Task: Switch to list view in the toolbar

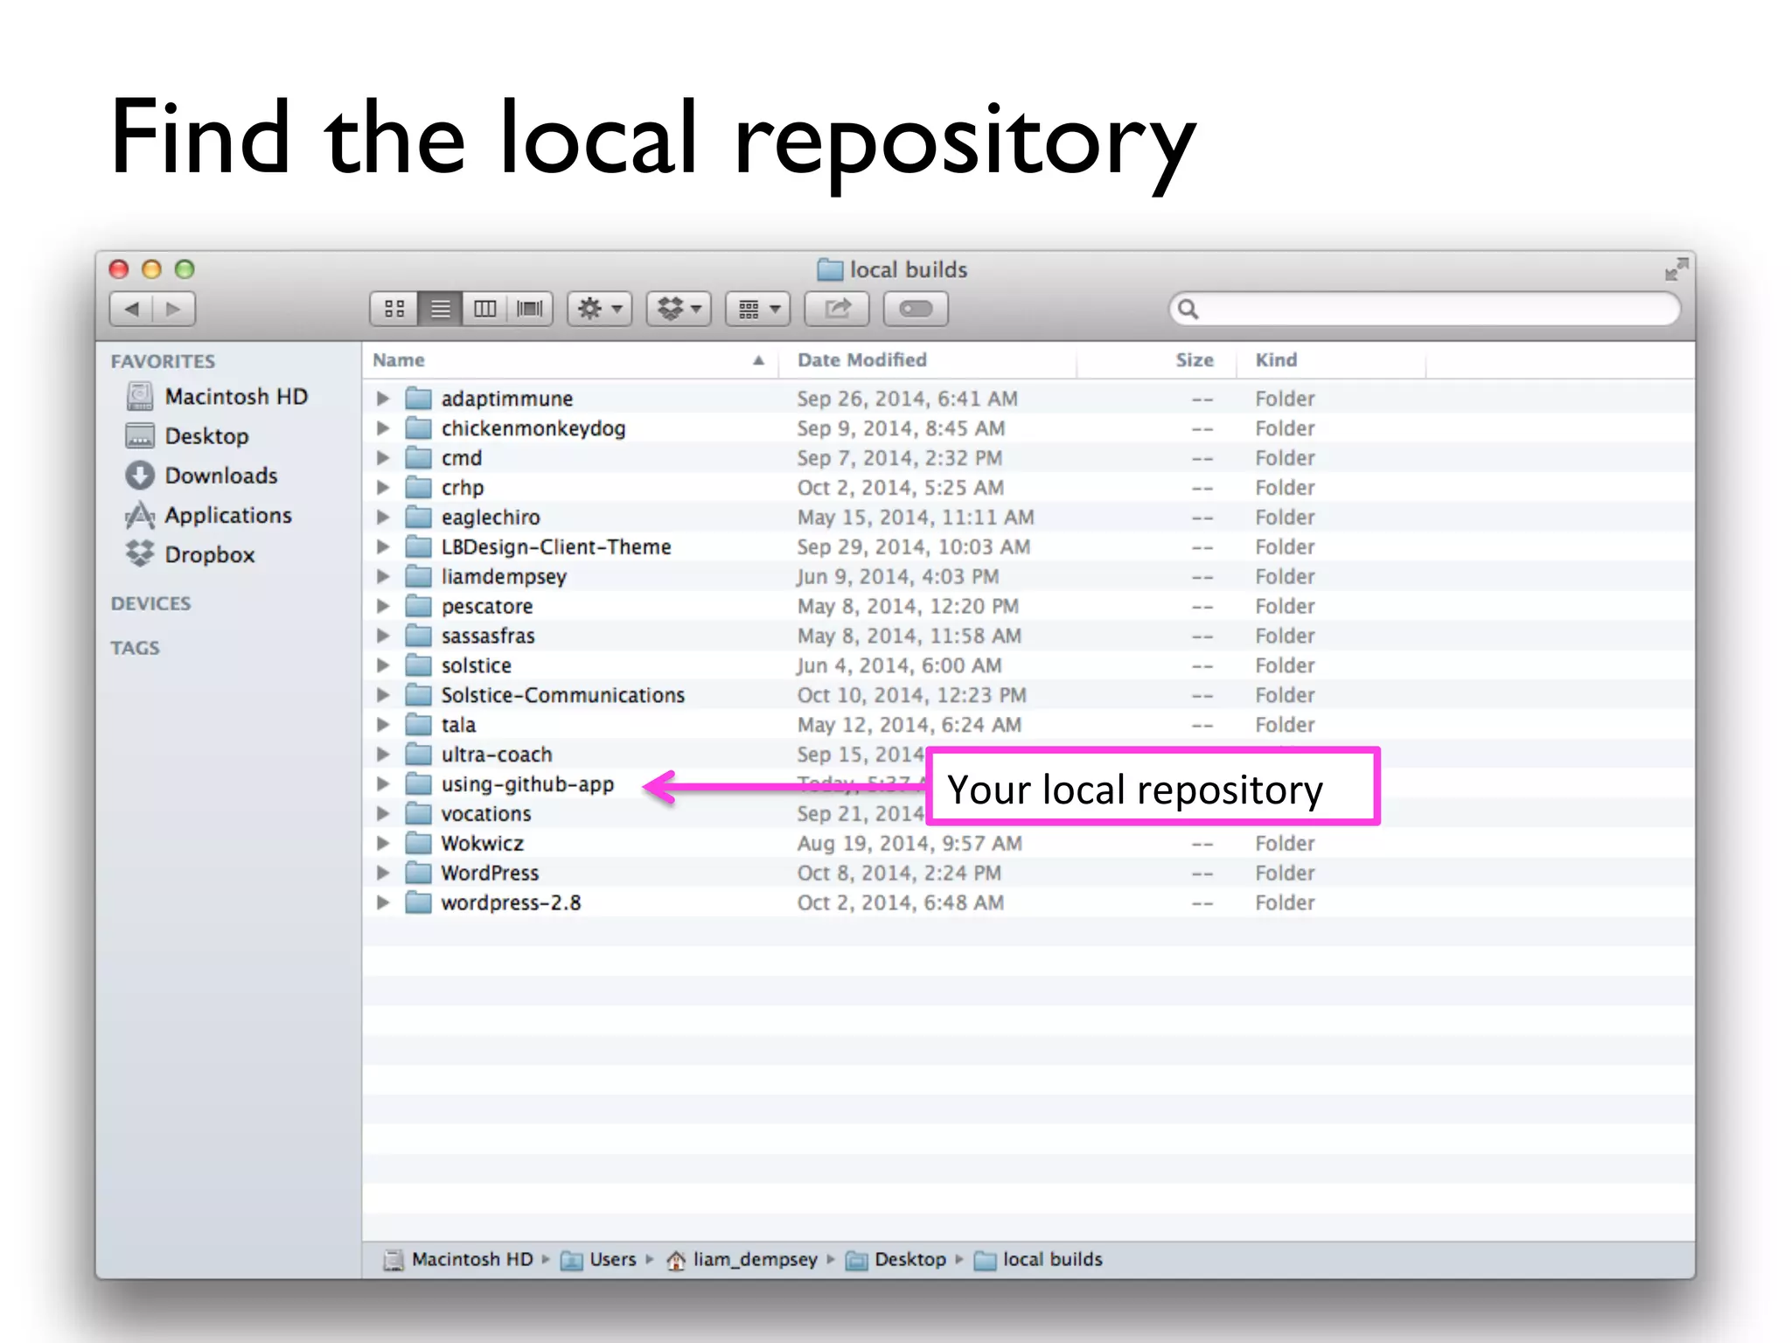Action: click(x=440, y=309)
